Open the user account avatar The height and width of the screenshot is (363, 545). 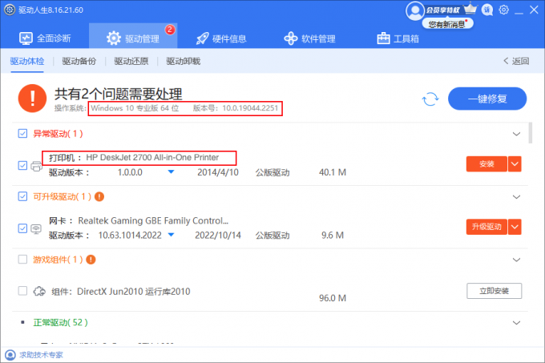click(x=414, y=10)
